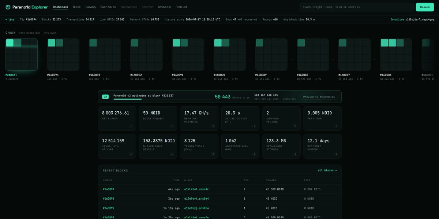Image resolution: width=439 pixels, height=219 pixels.
Task: Click the Transaction nav item
Action: tap(129, 7)
